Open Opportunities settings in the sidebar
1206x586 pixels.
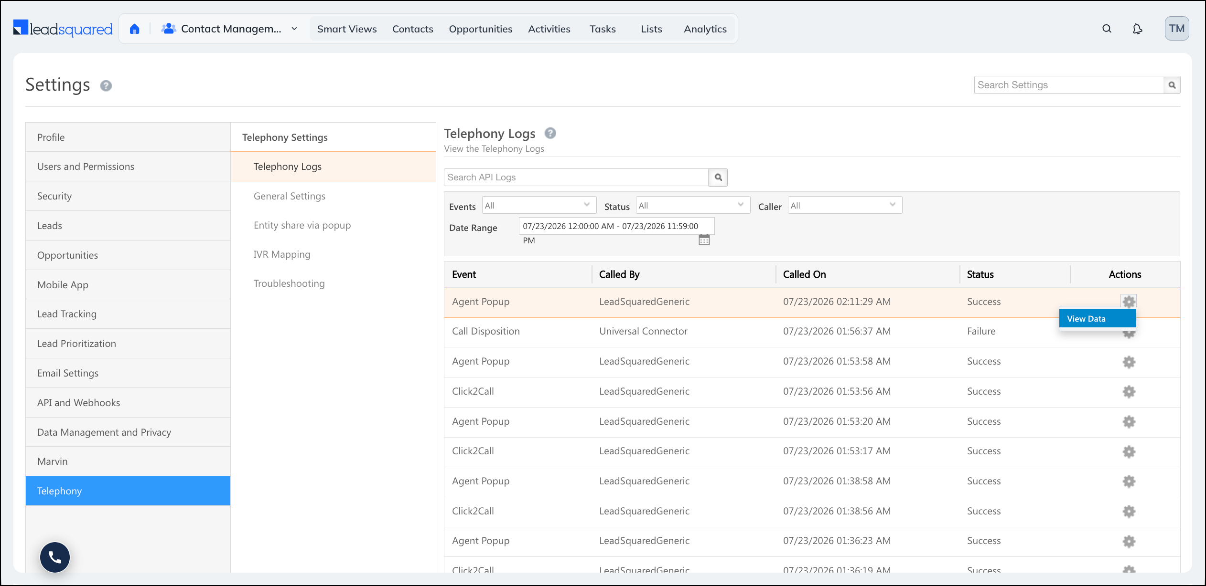(128, 255)
